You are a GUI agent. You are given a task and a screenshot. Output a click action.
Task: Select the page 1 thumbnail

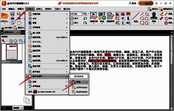(x=12, y=52)
